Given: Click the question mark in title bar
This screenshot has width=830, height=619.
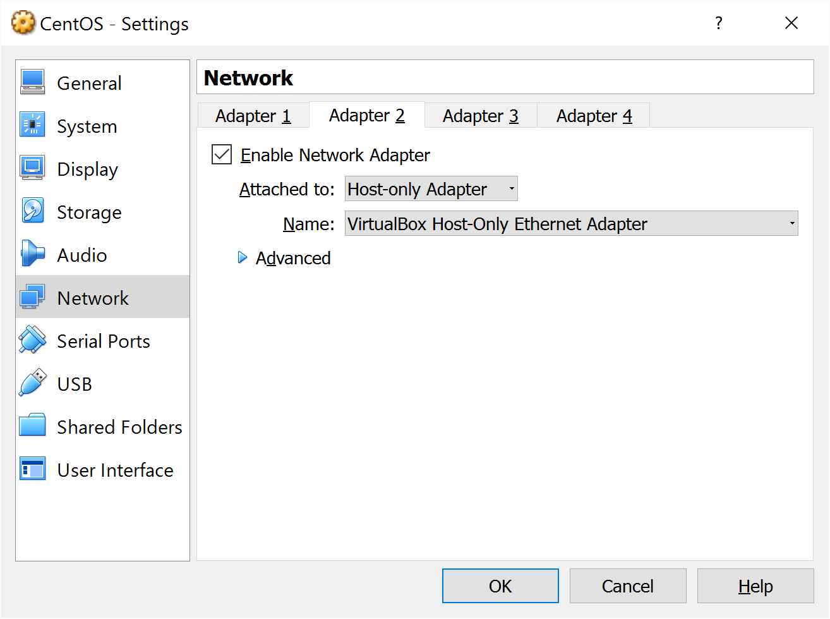Looking at the screenshot, I should pyautogui.click(x=718, y=23).
